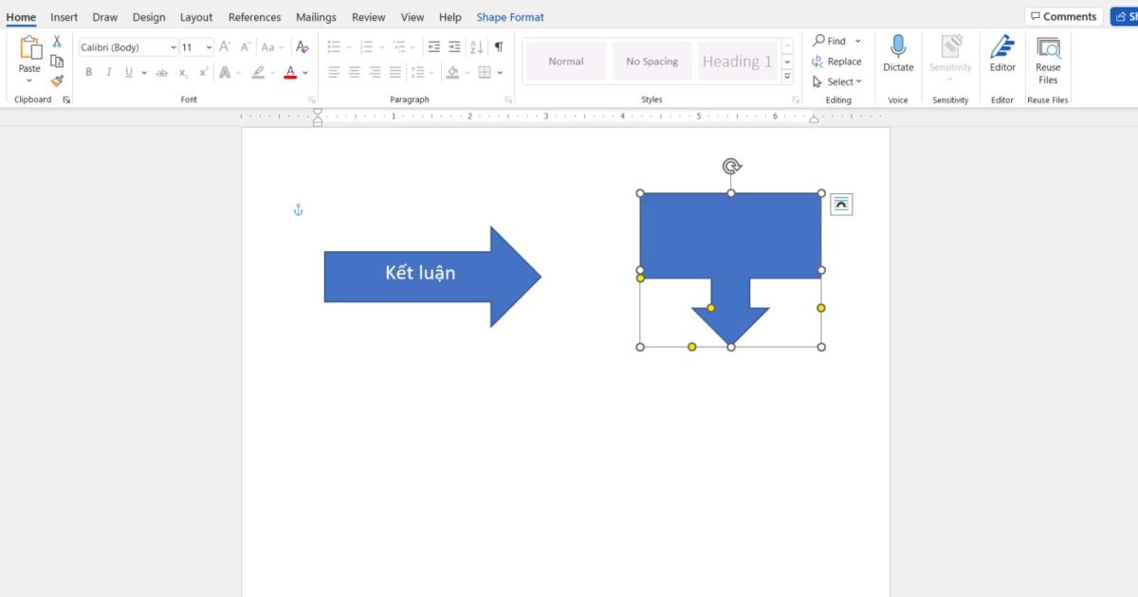Image resolution: width=1138 pixels, height=597 pixels.
Task: Click Replace in the Editing group
Action: 836,62
